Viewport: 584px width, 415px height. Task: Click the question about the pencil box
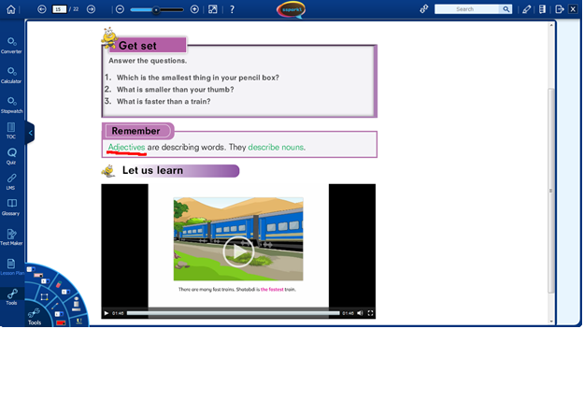point(198,78)
